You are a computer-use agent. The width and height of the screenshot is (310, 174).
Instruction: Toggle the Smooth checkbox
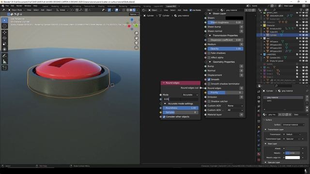[x=209, y=79]
